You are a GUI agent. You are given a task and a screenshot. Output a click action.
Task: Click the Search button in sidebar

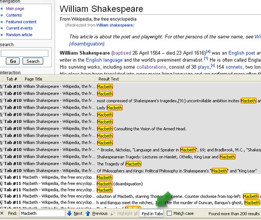click(x=33, y=61)
